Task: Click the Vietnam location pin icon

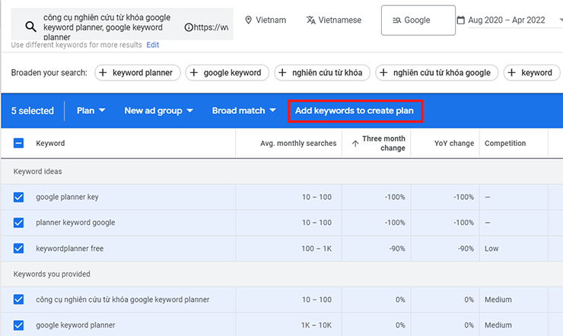Action: click(248, 20)
